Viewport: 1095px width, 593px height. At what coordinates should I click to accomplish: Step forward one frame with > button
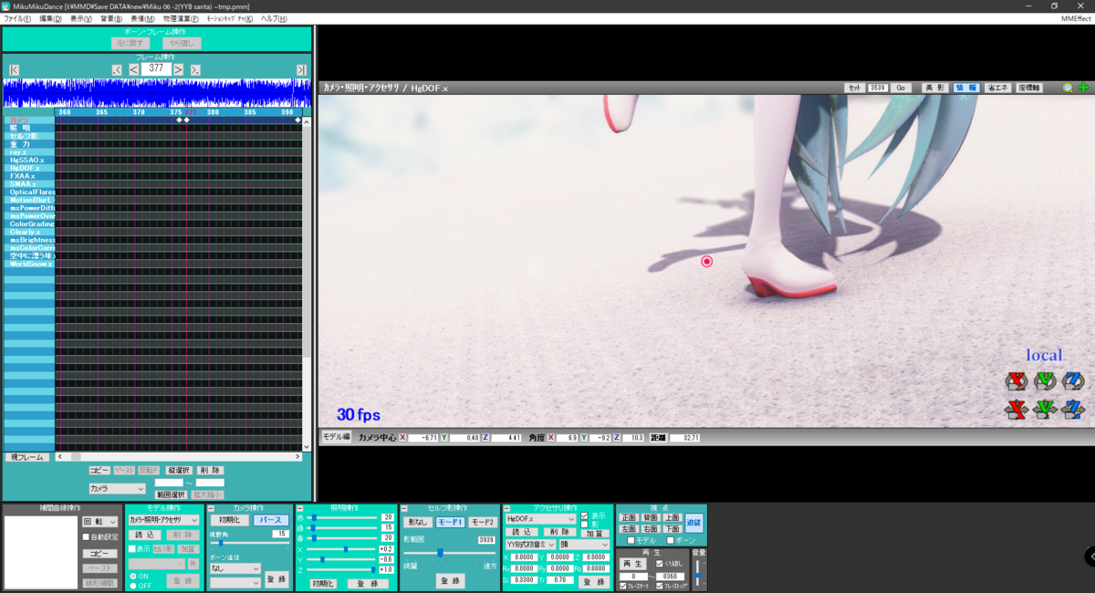point(179,69)
